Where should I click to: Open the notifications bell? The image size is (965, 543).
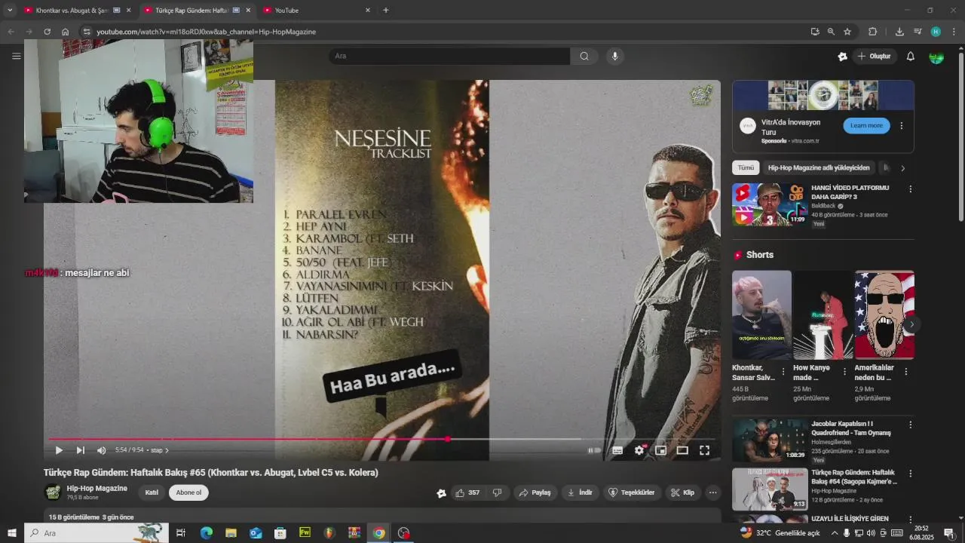(910, 57)
